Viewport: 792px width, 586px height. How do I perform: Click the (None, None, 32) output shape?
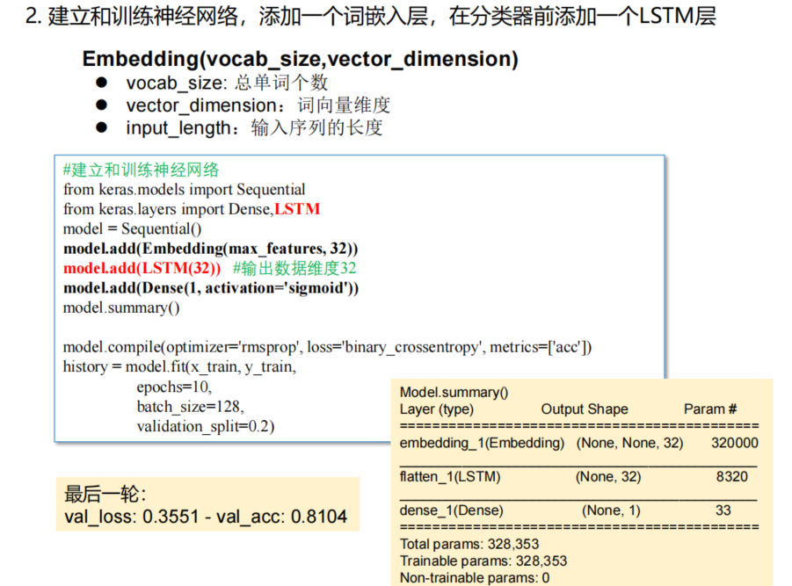coord(629,443)
